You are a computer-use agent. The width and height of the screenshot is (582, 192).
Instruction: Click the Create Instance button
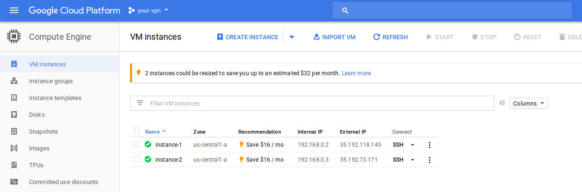(247, 37)
